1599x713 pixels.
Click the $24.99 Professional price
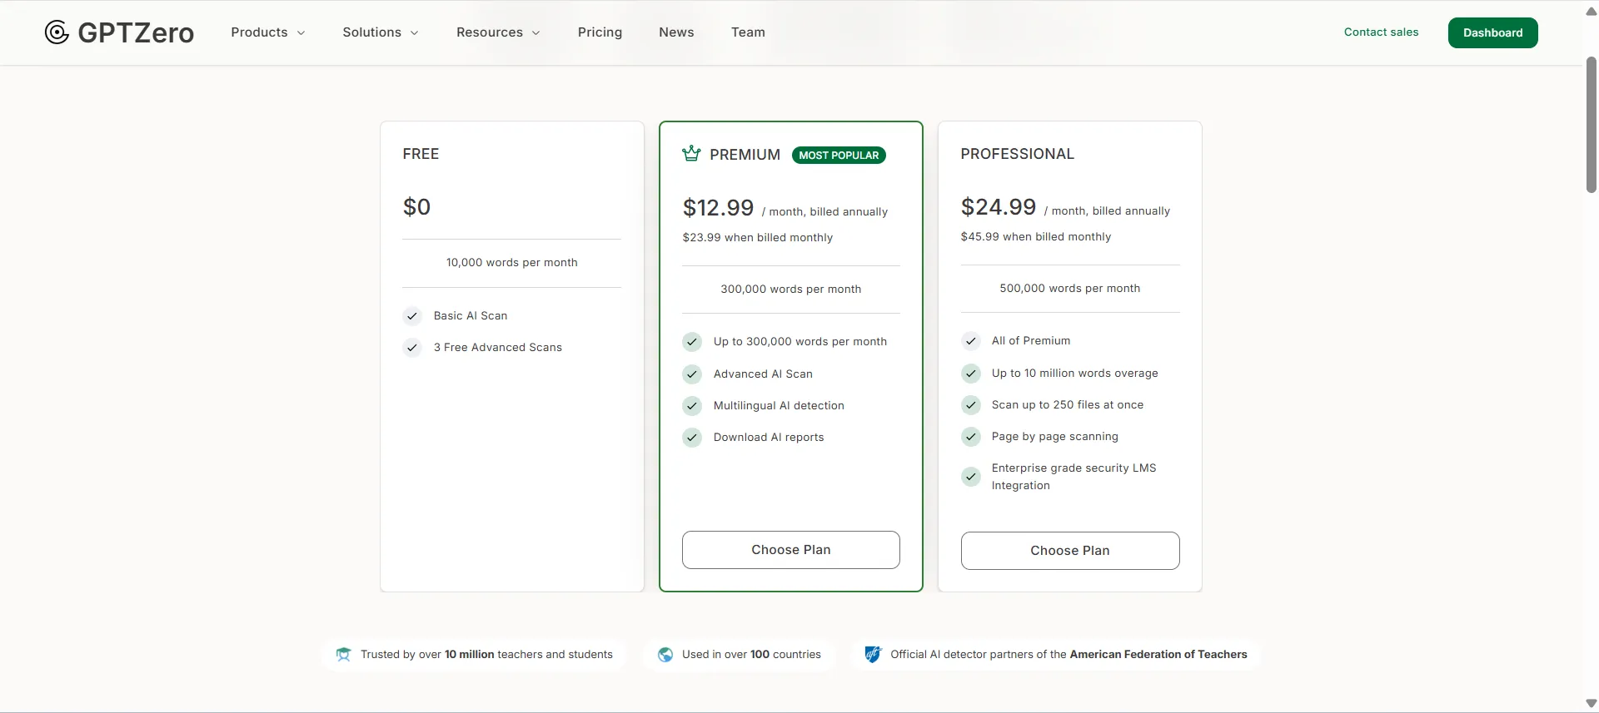pos(999,207)
